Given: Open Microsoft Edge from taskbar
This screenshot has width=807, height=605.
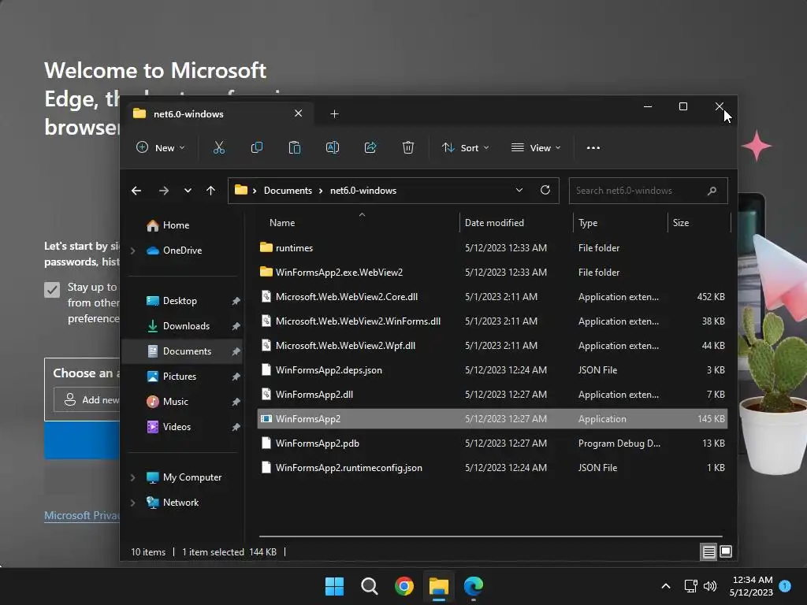Looking at the screenshot, I should tap(474, 586).
